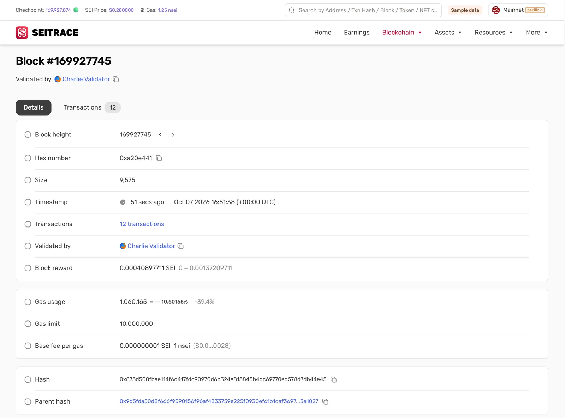Info icon next to Gas limit
Screen dimensions: 565x418
pyautogui.click(x=28, y=324)
